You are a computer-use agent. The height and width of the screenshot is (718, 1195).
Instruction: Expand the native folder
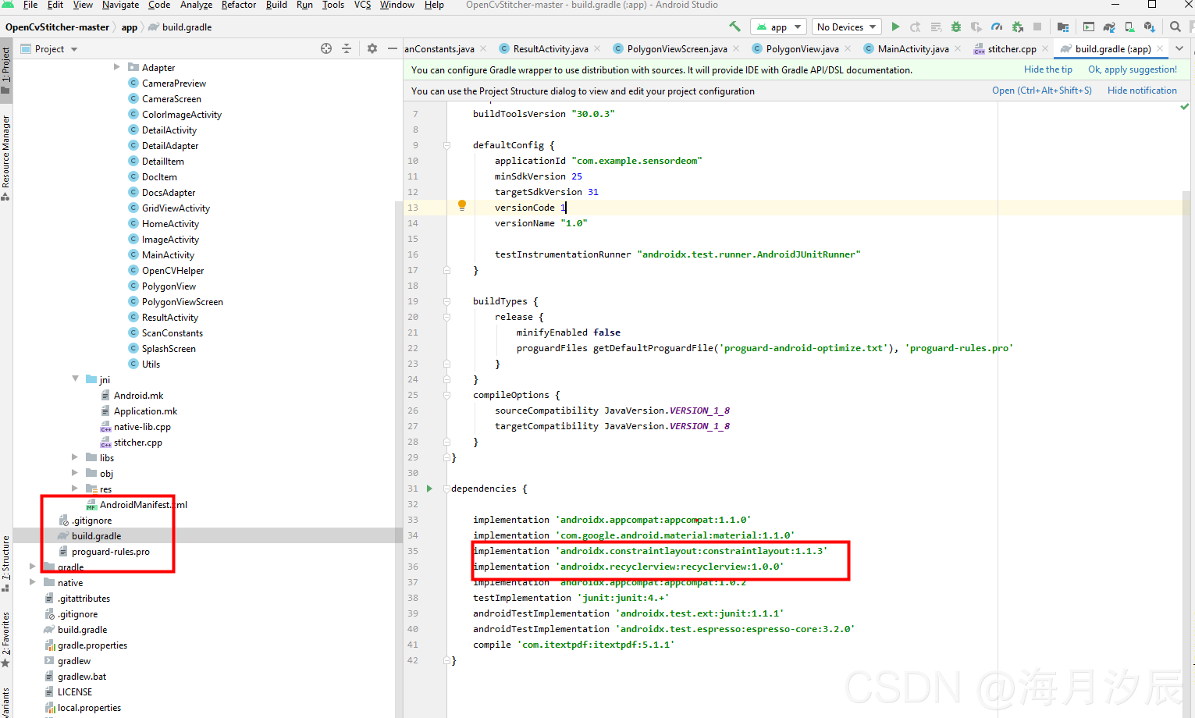coord(33,582)
